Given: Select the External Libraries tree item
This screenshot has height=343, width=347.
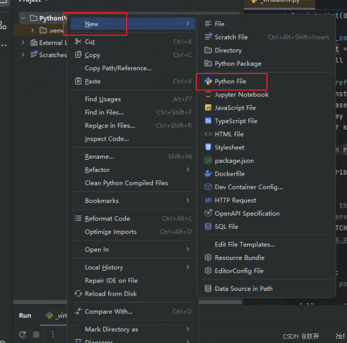Looking at the screenshot, I should (x=48, y=42).
